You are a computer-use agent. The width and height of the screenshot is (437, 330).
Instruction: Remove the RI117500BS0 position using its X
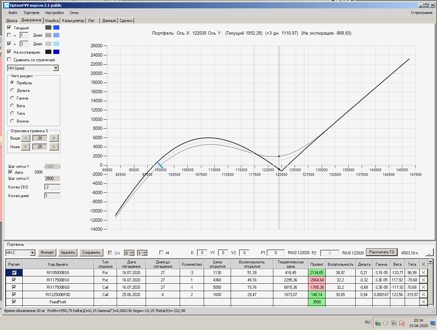click(x=423, y=280)
